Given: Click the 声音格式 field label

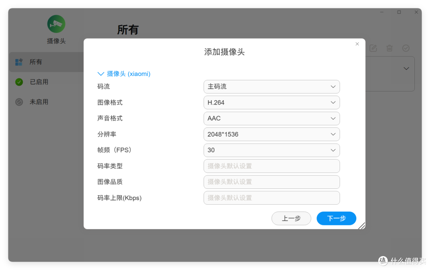Looking at the screenshot, I should (110, 118).
